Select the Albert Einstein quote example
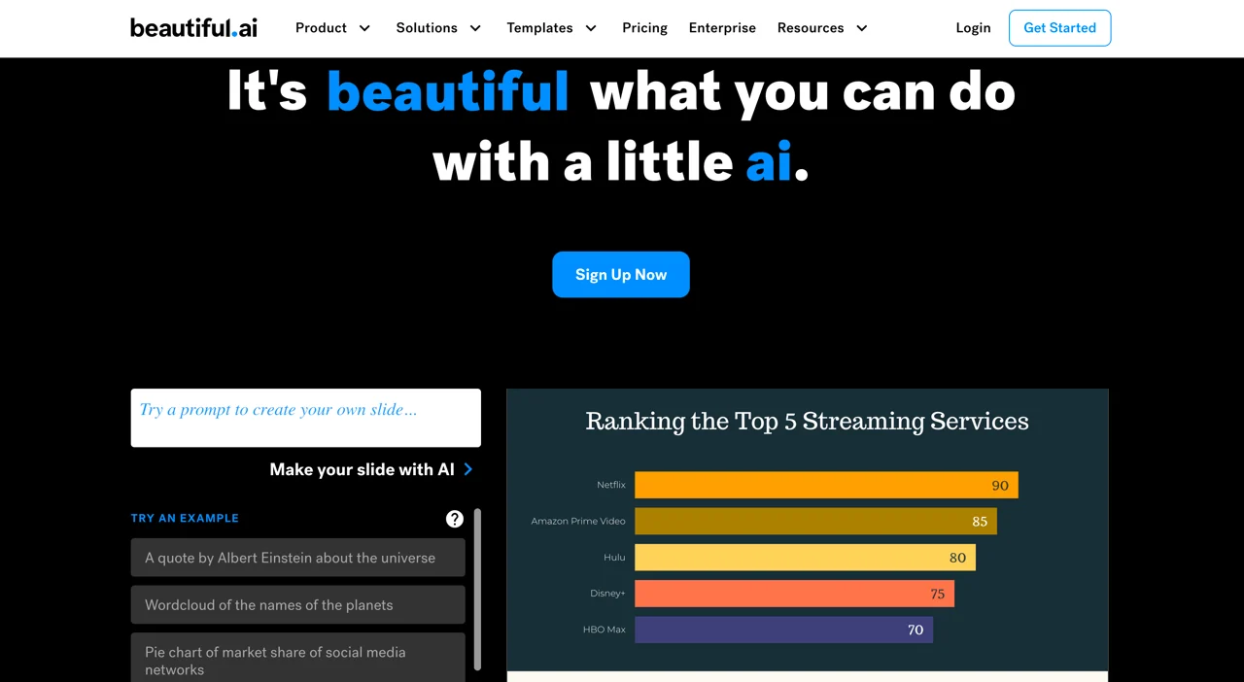1244x682 pixels. [298, 558]
